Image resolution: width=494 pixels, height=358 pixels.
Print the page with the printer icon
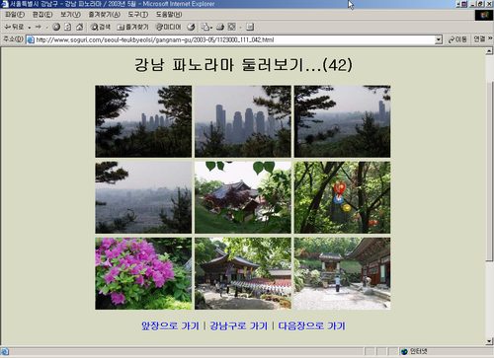pyautogui.click(x=220, y=27)
